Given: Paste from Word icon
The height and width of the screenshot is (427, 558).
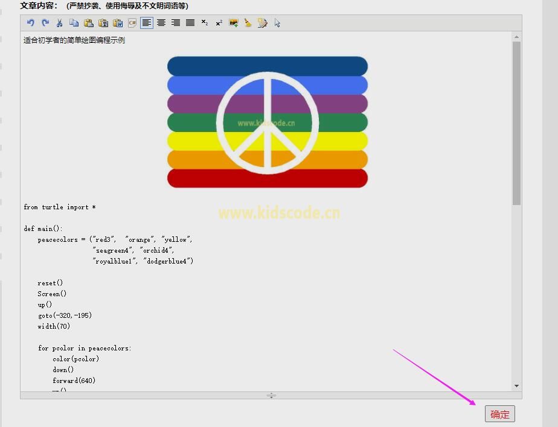Looking at the screenshot, I should point(118,23).
